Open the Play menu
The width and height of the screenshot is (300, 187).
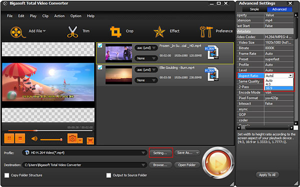click(33, 16)
